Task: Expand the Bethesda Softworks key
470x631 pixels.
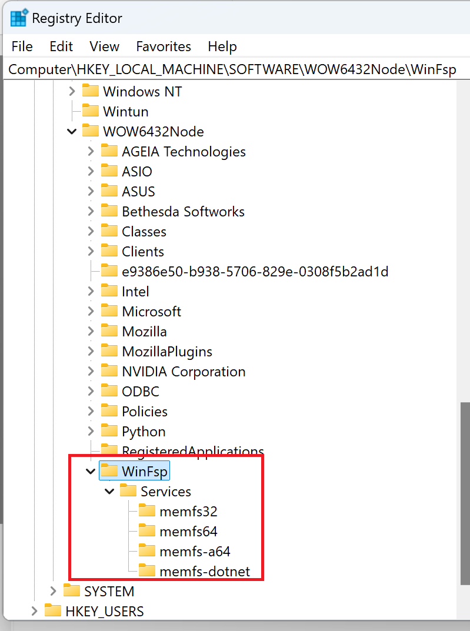Action: (91, 211)
